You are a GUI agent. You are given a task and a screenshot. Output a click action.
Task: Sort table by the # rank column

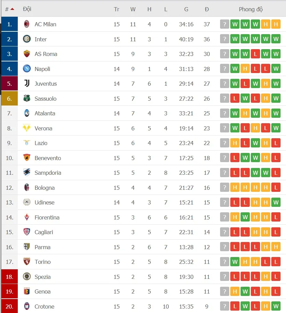click(9, 9)
